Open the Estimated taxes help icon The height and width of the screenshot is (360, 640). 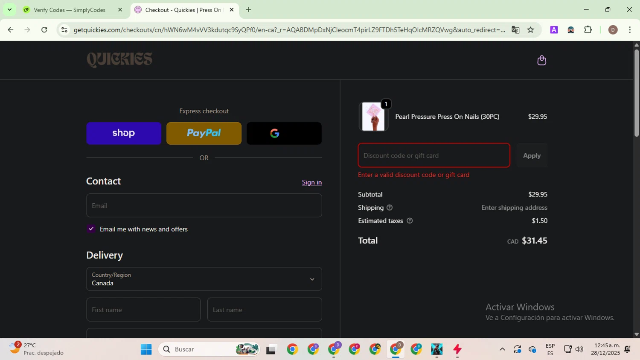tap(410, 221)
